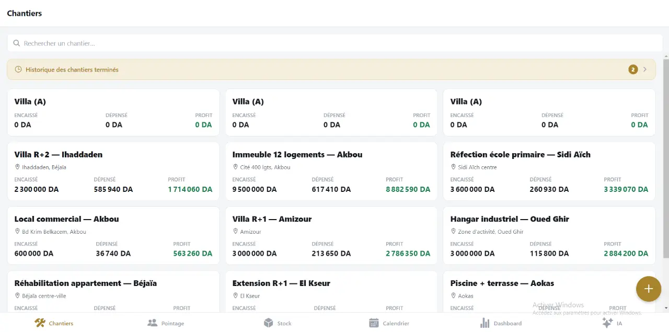This screenshot has height=332, width=669.
Task: Open Local commercial — Akbou card
Action: pos(113,236)
